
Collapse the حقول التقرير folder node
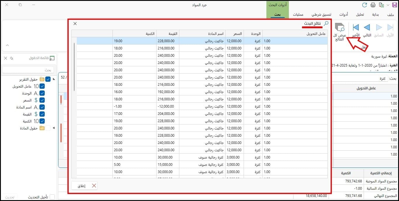tap(53, 79)
